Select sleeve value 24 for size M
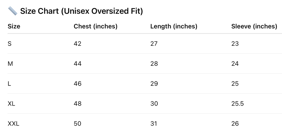 click(235, 64)
